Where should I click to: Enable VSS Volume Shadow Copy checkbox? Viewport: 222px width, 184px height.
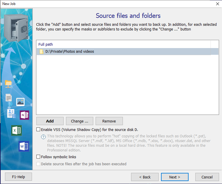click(38, 130)
